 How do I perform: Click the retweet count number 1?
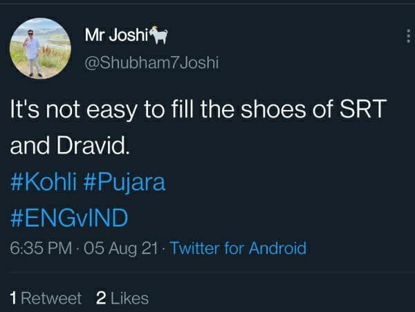[14, 298]
